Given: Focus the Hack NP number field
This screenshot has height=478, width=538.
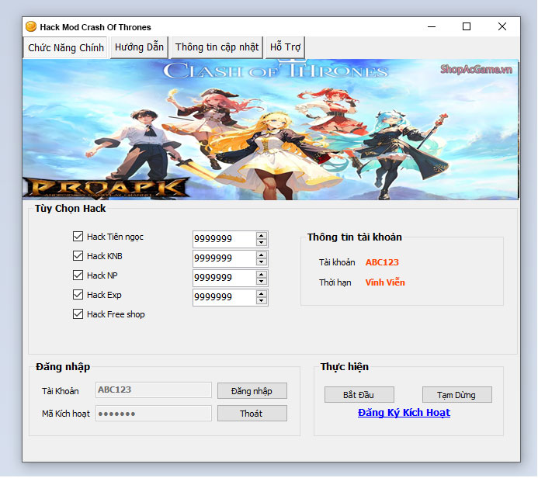Looking at the screenshot, I should pos(224,278).
